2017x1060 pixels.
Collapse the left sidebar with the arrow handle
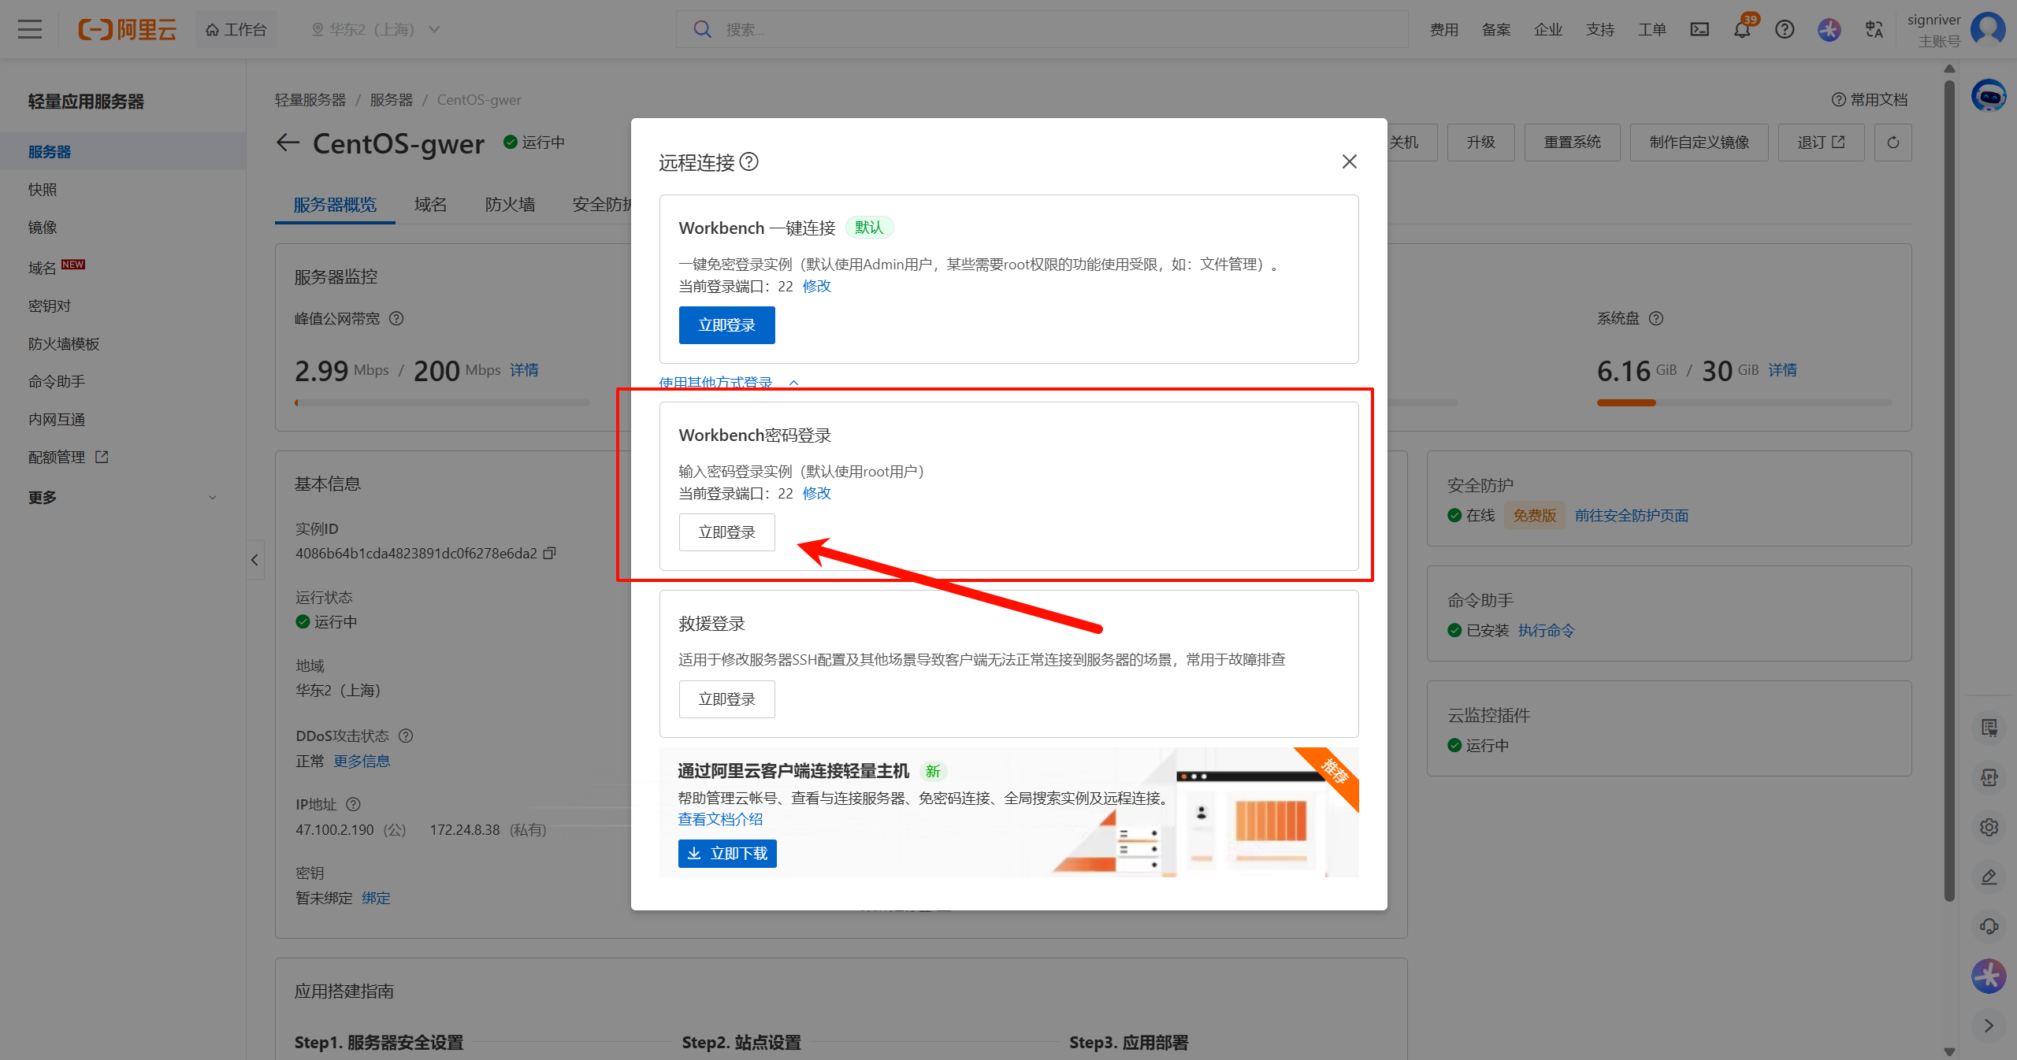coord(254,560)
